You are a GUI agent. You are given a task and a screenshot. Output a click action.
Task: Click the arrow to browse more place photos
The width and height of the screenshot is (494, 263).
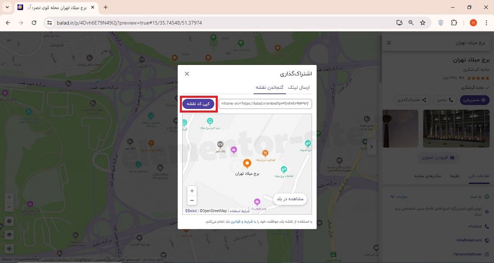click(372, 146)
